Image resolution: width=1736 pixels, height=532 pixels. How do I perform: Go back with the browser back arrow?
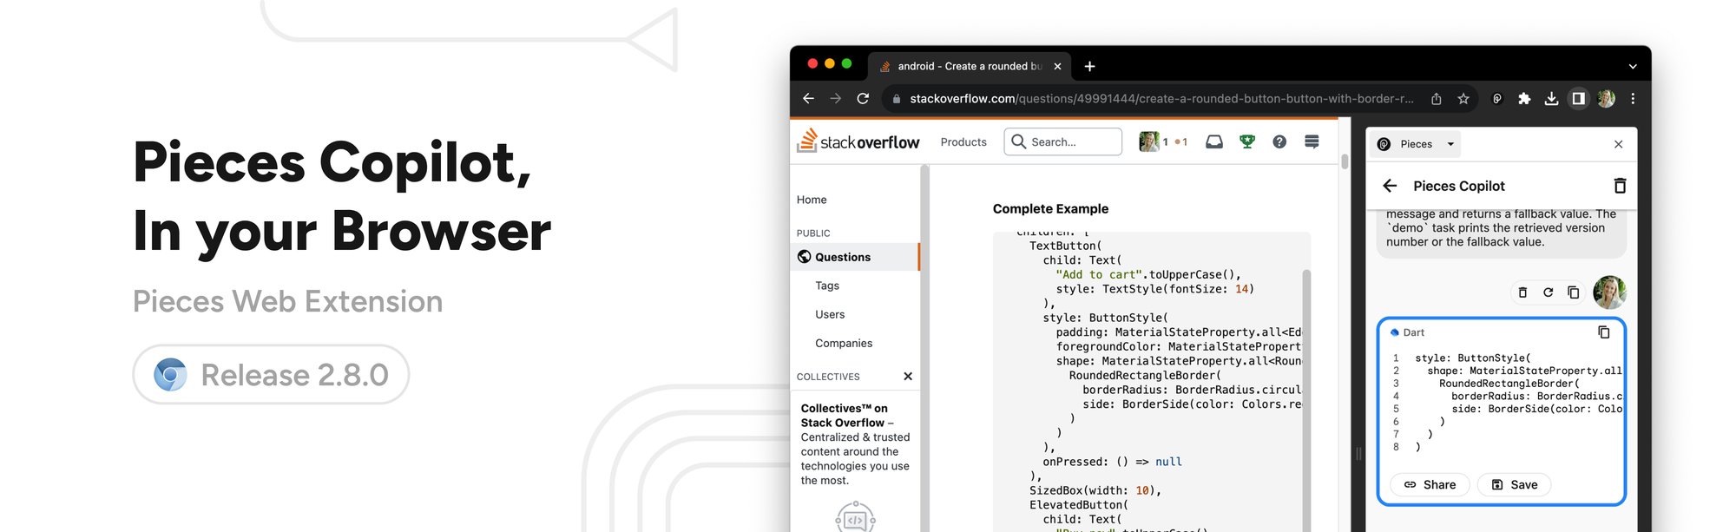pos(808,99)
